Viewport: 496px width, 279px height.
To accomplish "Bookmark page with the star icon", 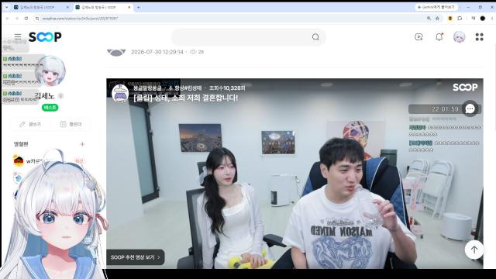I will tap(437, 19).
